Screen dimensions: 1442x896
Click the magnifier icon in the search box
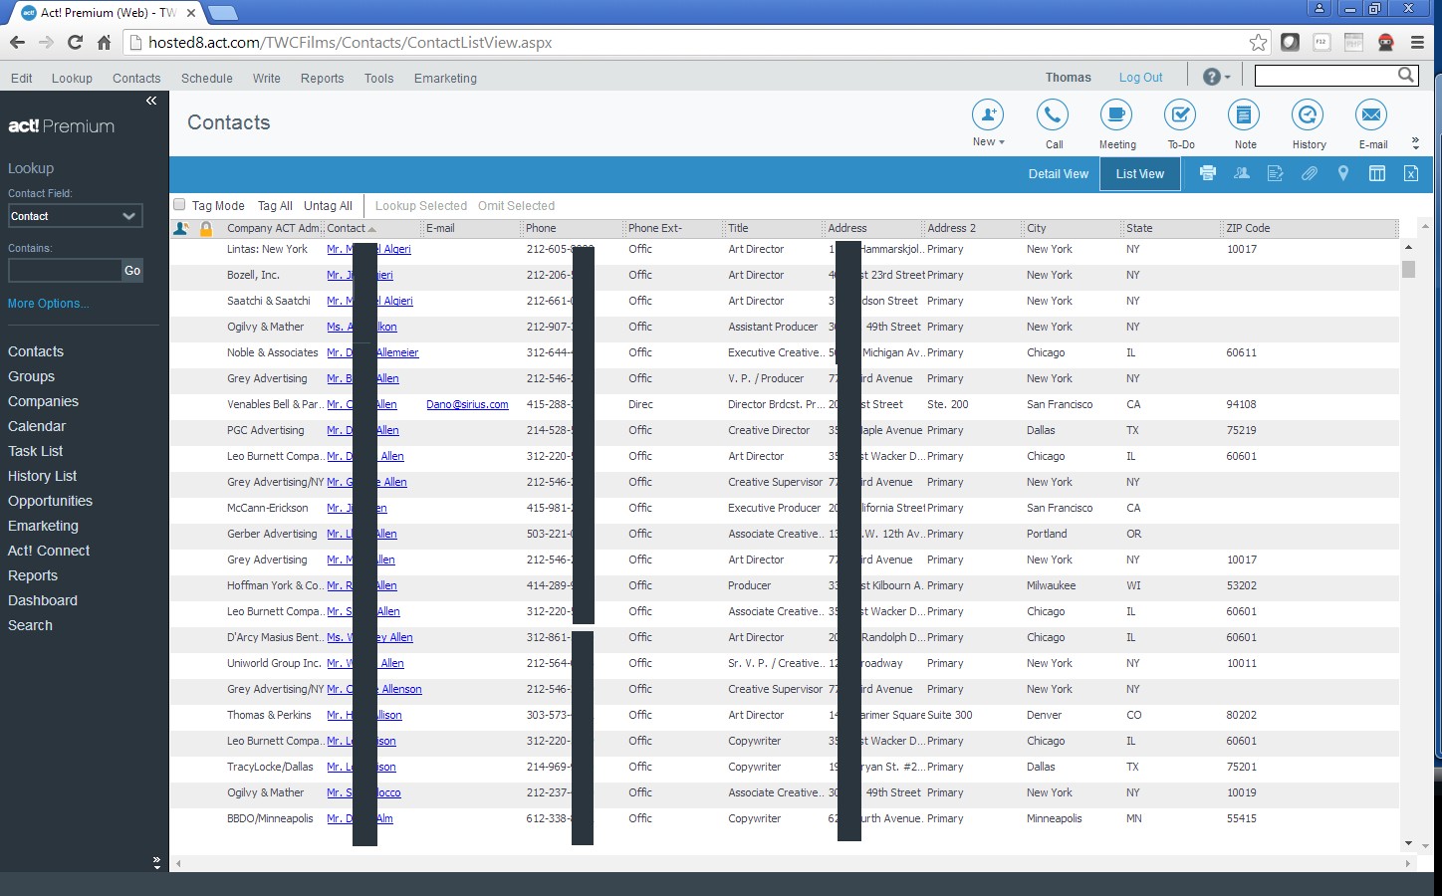click(1406, 75)
